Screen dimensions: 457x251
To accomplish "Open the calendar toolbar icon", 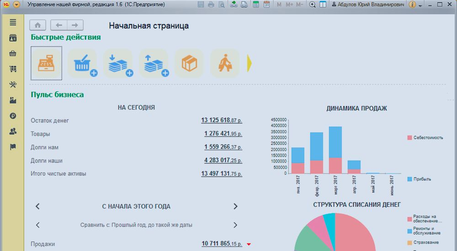I will click(x=266, y=5).
